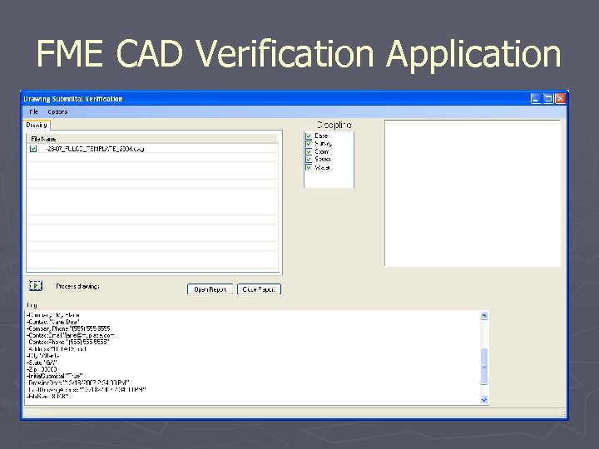Toggle the Storm discipline checkbox
Viewport: 599px width, 449px height.
coord(309,151)
